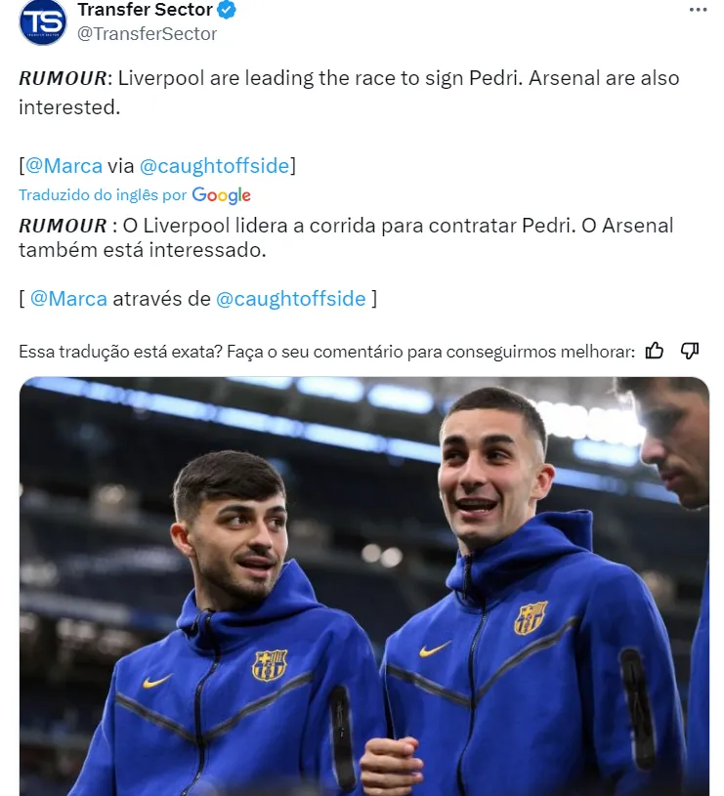Click the Google logo in translation credit
724x796 pixels.
(222, 195)
